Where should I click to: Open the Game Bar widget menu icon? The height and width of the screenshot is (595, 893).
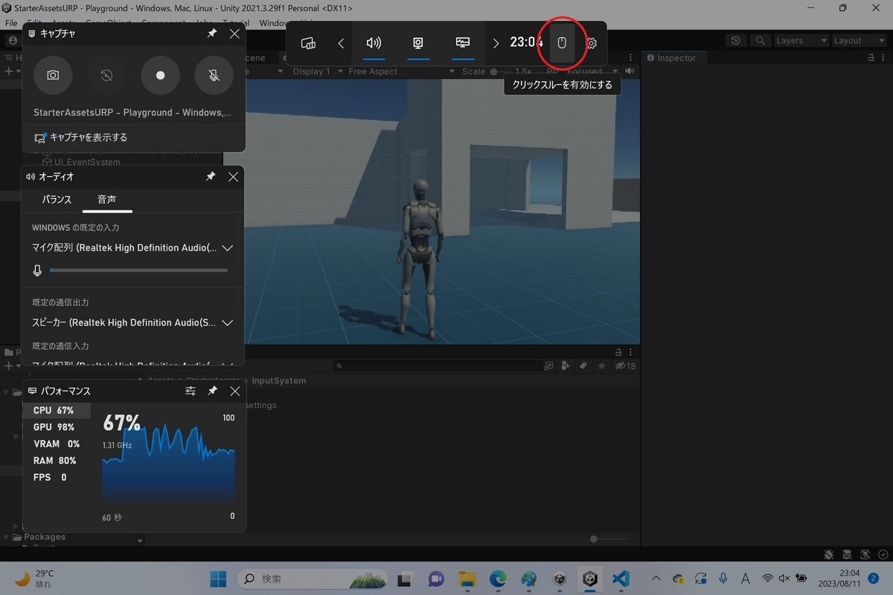click(309, 43)
